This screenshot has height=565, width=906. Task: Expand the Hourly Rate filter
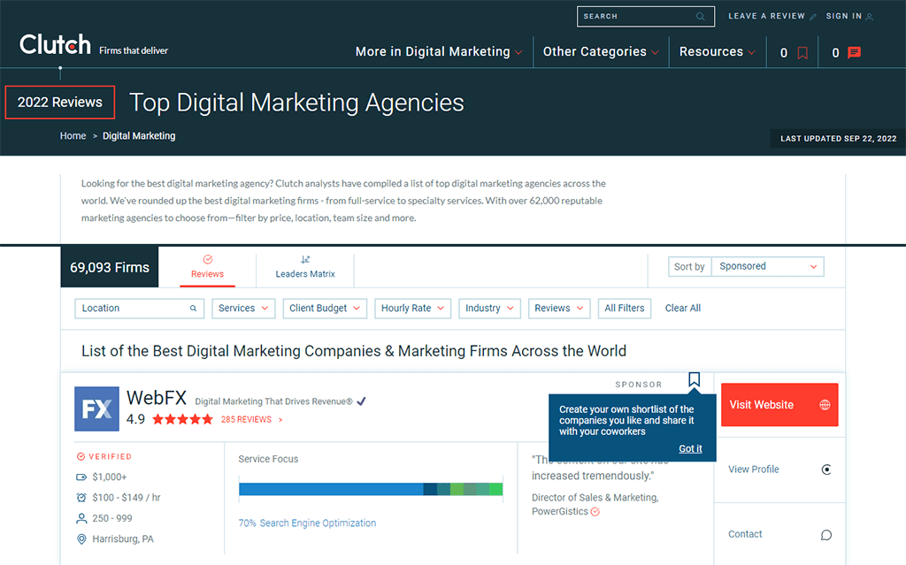pos(412,309)
